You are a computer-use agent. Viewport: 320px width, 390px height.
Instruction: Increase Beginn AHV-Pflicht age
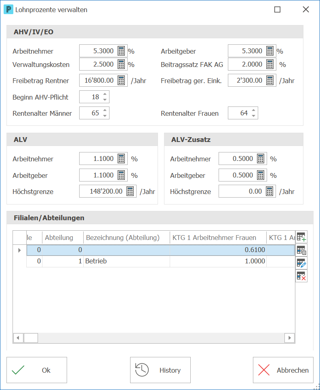click(105, 94)
